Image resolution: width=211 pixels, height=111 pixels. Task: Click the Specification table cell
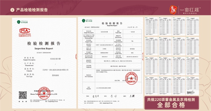click(x=118, y=37)
